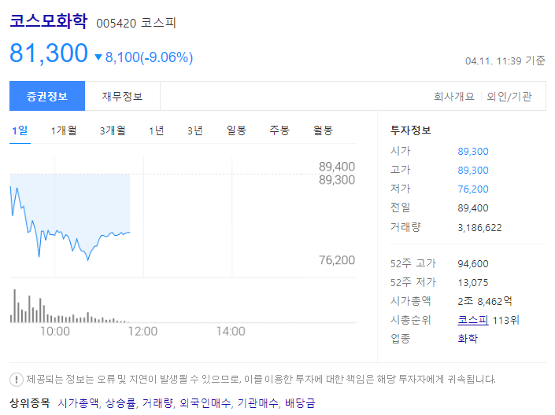Click the current price 81,300
Screen dimensions: 555x415
point(49,53)
